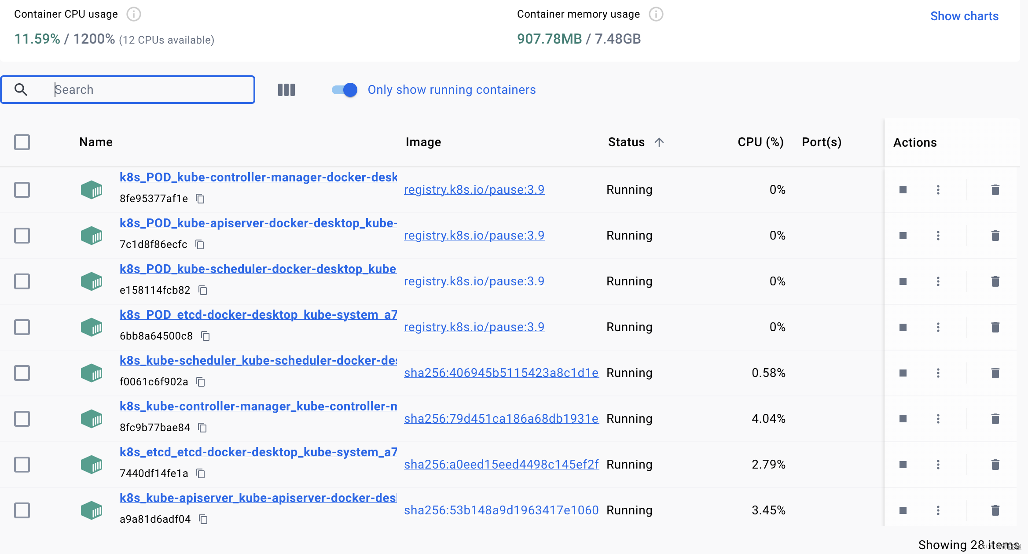Delete the a9a81d6adf04 container
Image resolution: width=1028 pixels, height=554 pixels.
tap(995, 510)
